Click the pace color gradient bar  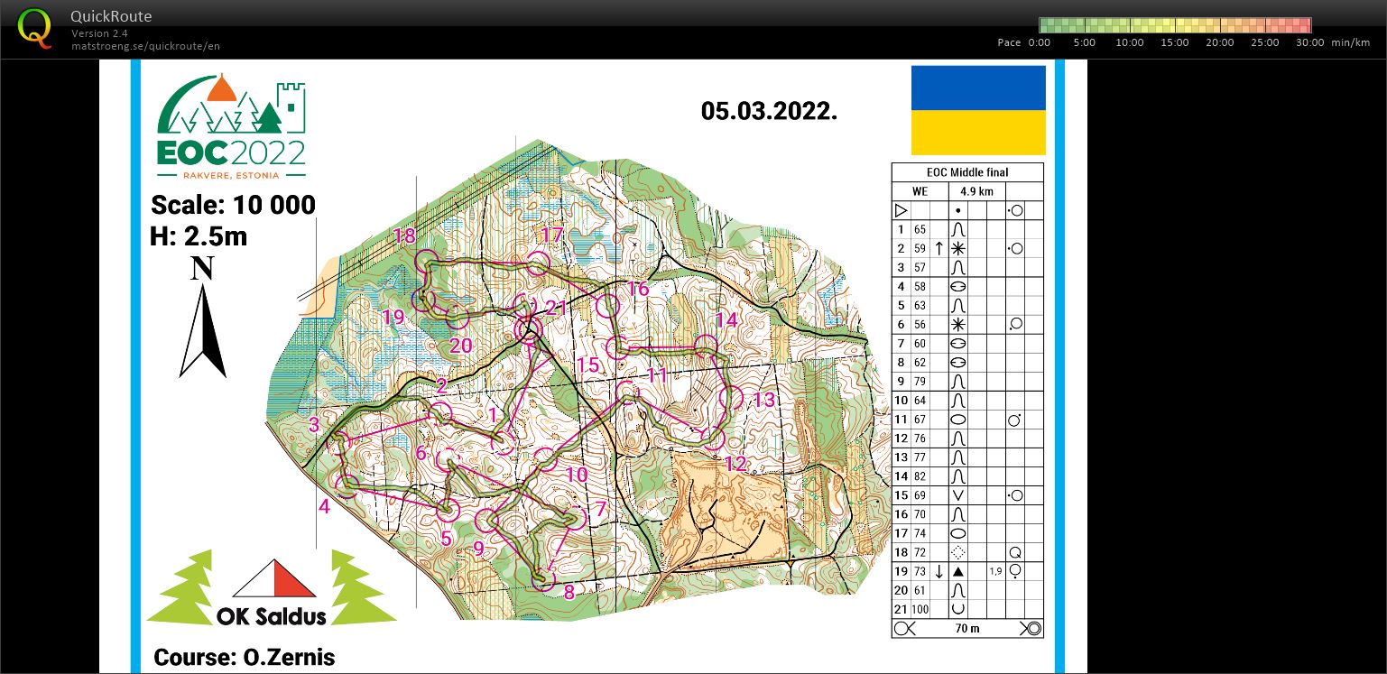(1175, 25)
